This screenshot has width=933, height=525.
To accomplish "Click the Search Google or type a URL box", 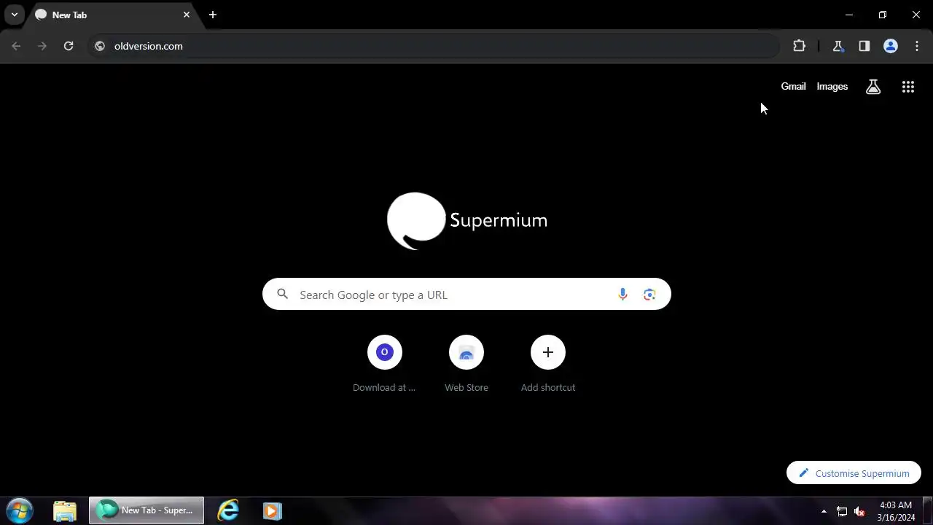I will point(466,295).
